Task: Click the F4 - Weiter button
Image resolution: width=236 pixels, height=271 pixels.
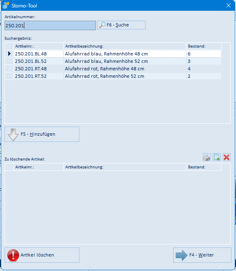Action: point(202,255)
